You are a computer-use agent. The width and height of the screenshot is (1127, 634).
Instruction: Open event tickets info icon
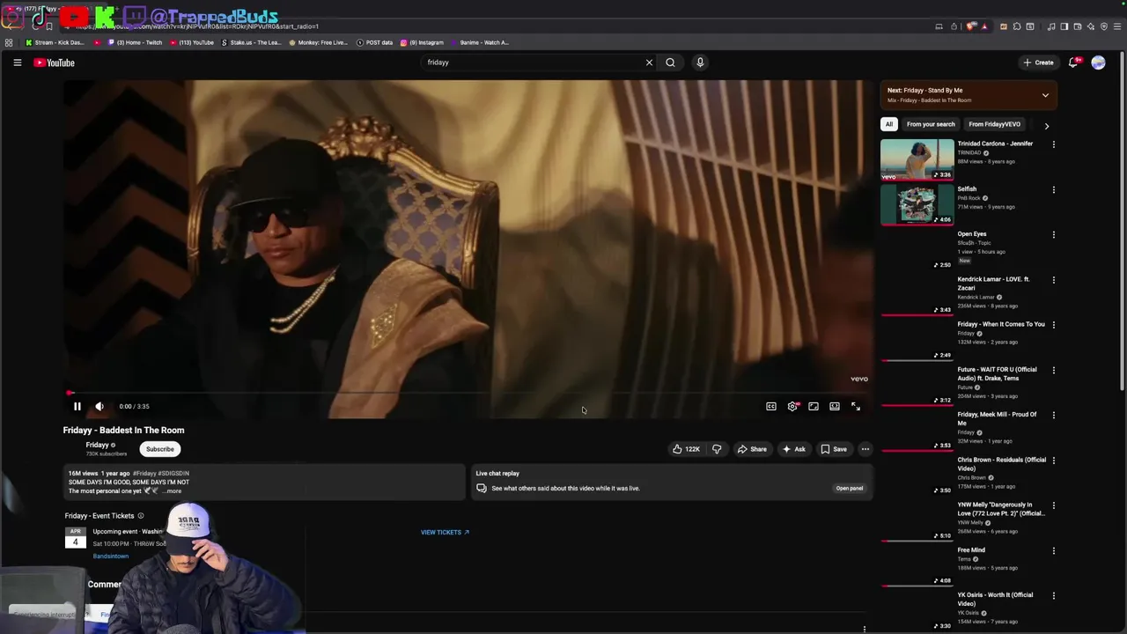tap(141, 516)
